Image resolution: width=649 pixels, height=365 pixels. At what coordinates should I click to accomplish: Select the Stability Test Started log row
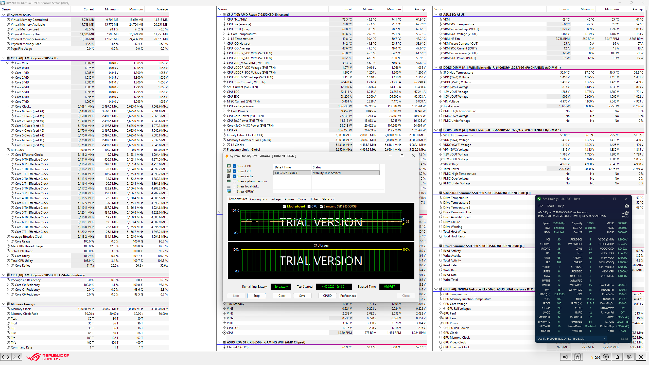pos(326,173)
